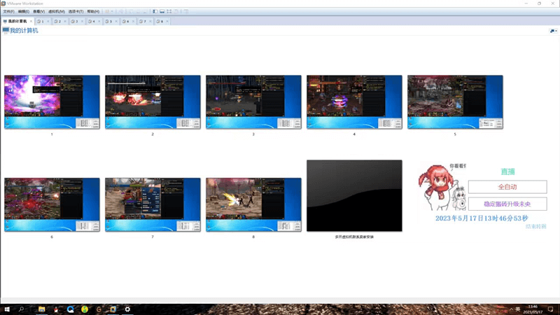Close VM tab 5
The image size is (560, 315).
click(116, 22)
